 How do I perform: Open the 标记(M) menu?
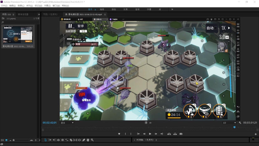click(38, 6)
